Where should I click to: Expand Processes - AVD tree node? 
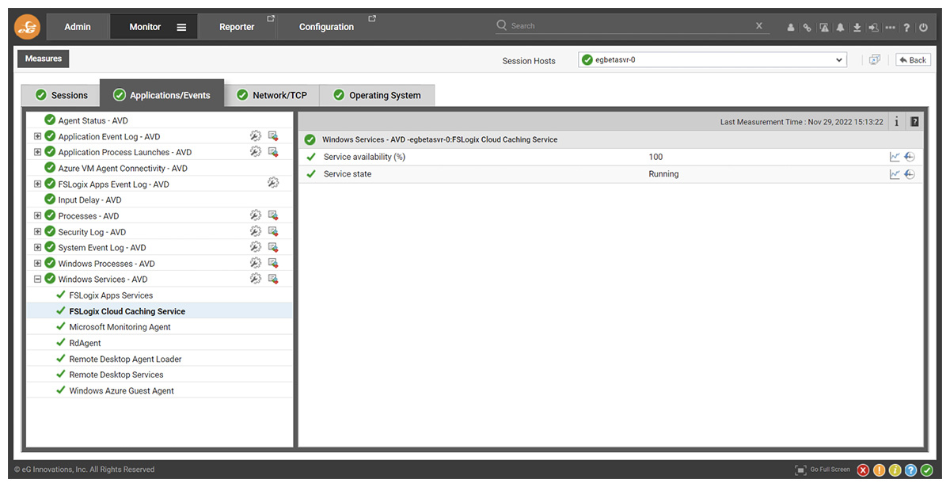pos(37,215)
